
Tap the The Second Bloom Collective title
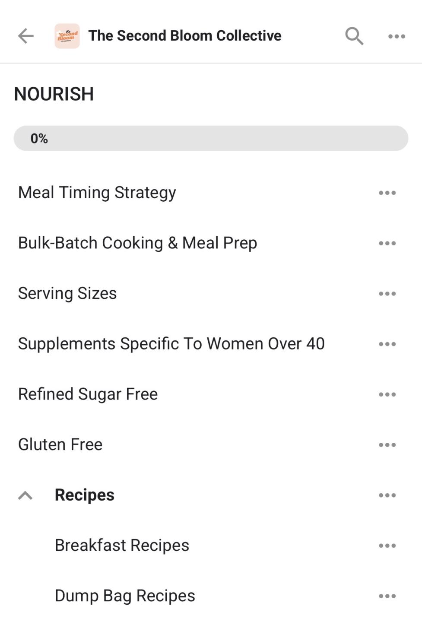point(185,36)
